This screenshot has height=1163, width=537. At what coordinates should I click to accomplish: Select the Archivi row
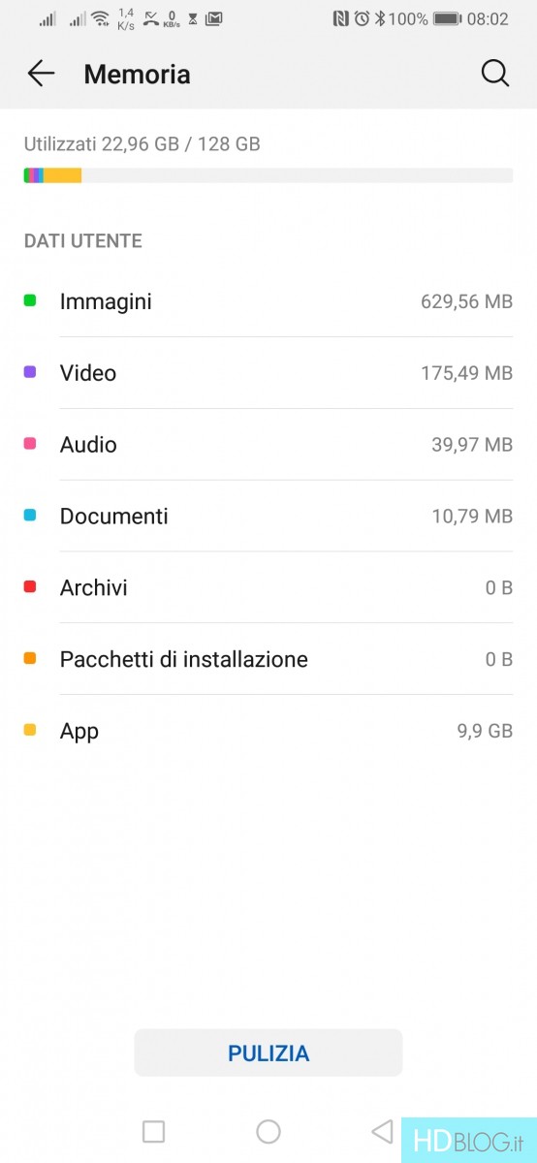tap(268, 588)
